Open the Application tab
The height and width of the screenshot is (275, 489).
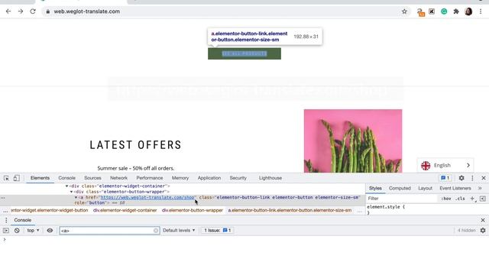point(209,178)
